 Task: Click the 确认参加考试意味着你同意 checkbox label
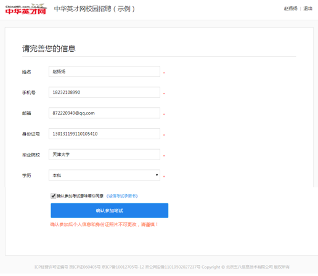point(80,196)
